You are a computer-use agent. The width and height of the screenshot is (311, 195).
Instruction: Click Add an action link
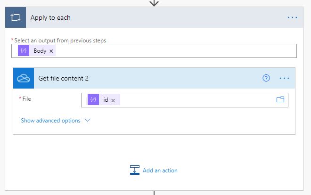(x=160, y=171)
